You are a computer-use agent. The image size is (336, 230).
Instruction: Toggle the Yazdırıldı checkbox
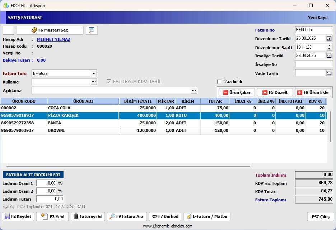tap(219, 82)
